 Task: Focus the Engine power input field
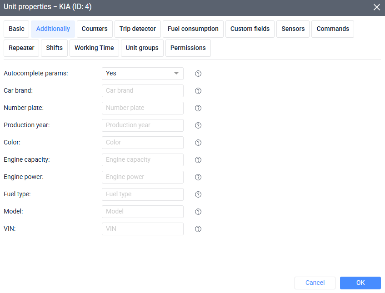(x=142, y=177)
